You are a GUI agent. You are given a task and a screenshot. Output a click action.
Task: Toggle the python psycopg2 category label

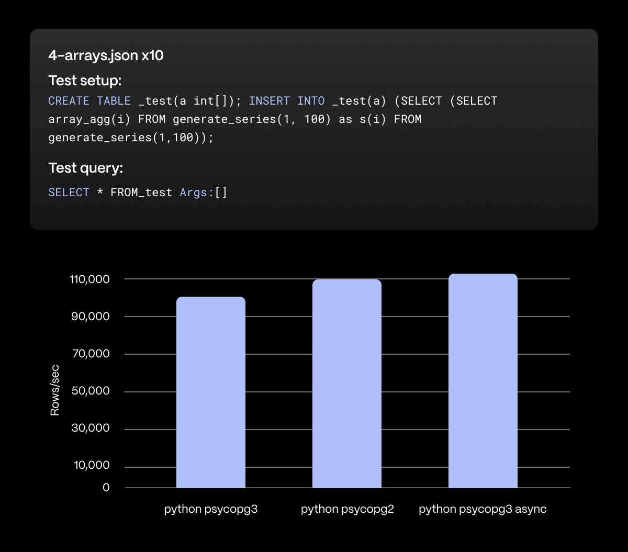tap(347, 509)
